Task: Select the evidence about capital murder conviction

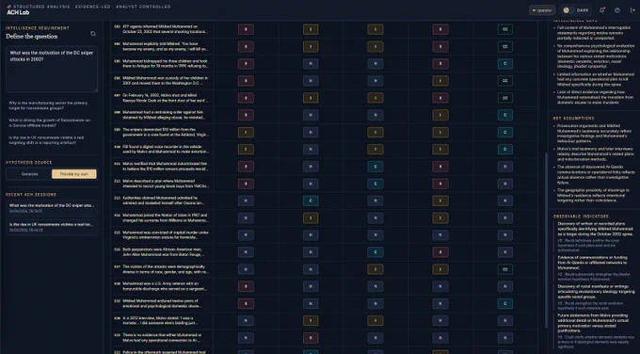Action: (162, 235)
